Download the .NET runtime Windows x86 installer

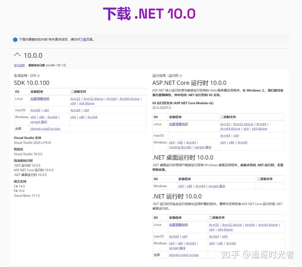coord(180,243)
